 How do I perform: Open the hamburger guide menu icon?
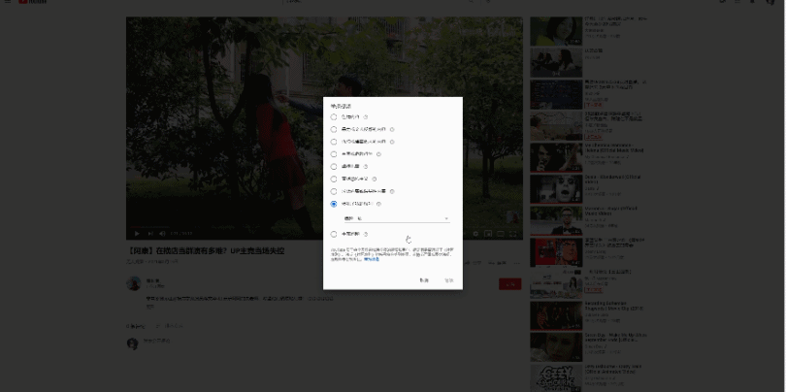8,2
